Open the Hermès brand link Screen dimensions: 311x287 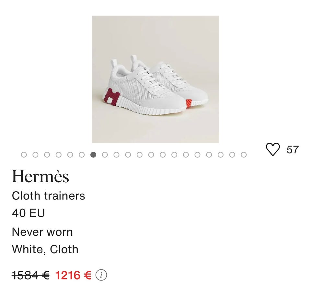[40, 177]
